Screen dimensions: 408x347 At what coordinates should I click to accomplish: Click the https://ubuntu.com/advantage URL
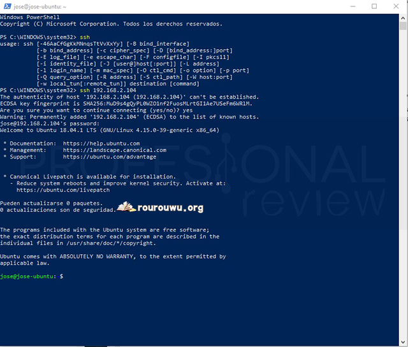[110, 157]
